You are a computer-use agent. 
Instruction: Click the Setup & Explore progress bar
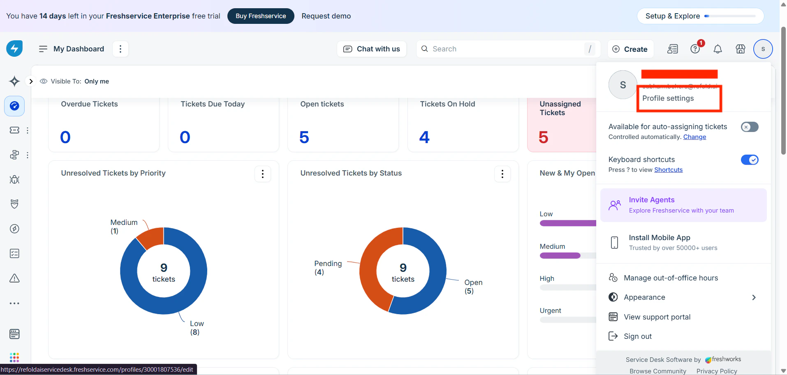(x=730, y=16)
